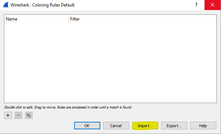
Task: Remove the selected rule with the minus icon
Action: (x=18, y=115)
